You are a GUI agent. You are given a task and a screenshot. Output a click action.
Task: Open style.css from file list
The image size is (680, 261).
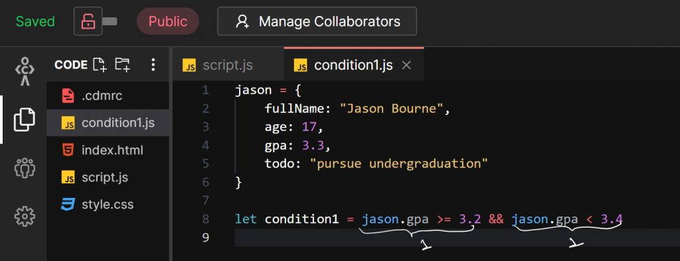pos(108,204)
